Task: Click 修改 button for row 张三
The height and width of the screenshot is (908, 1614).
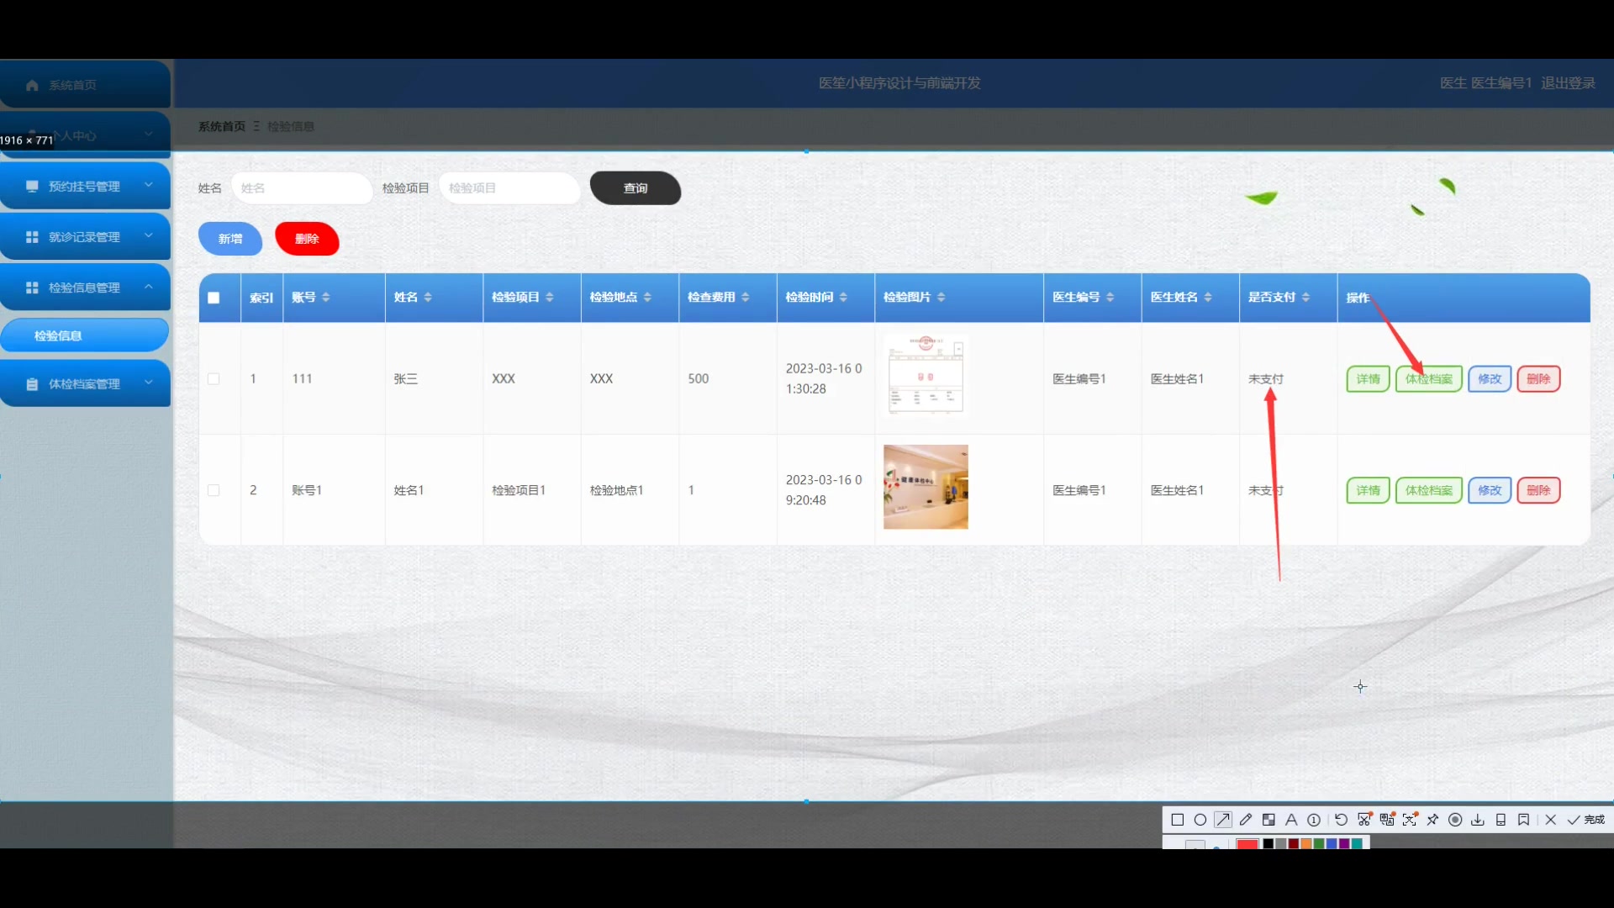Action: click(x=1490, y=379)
